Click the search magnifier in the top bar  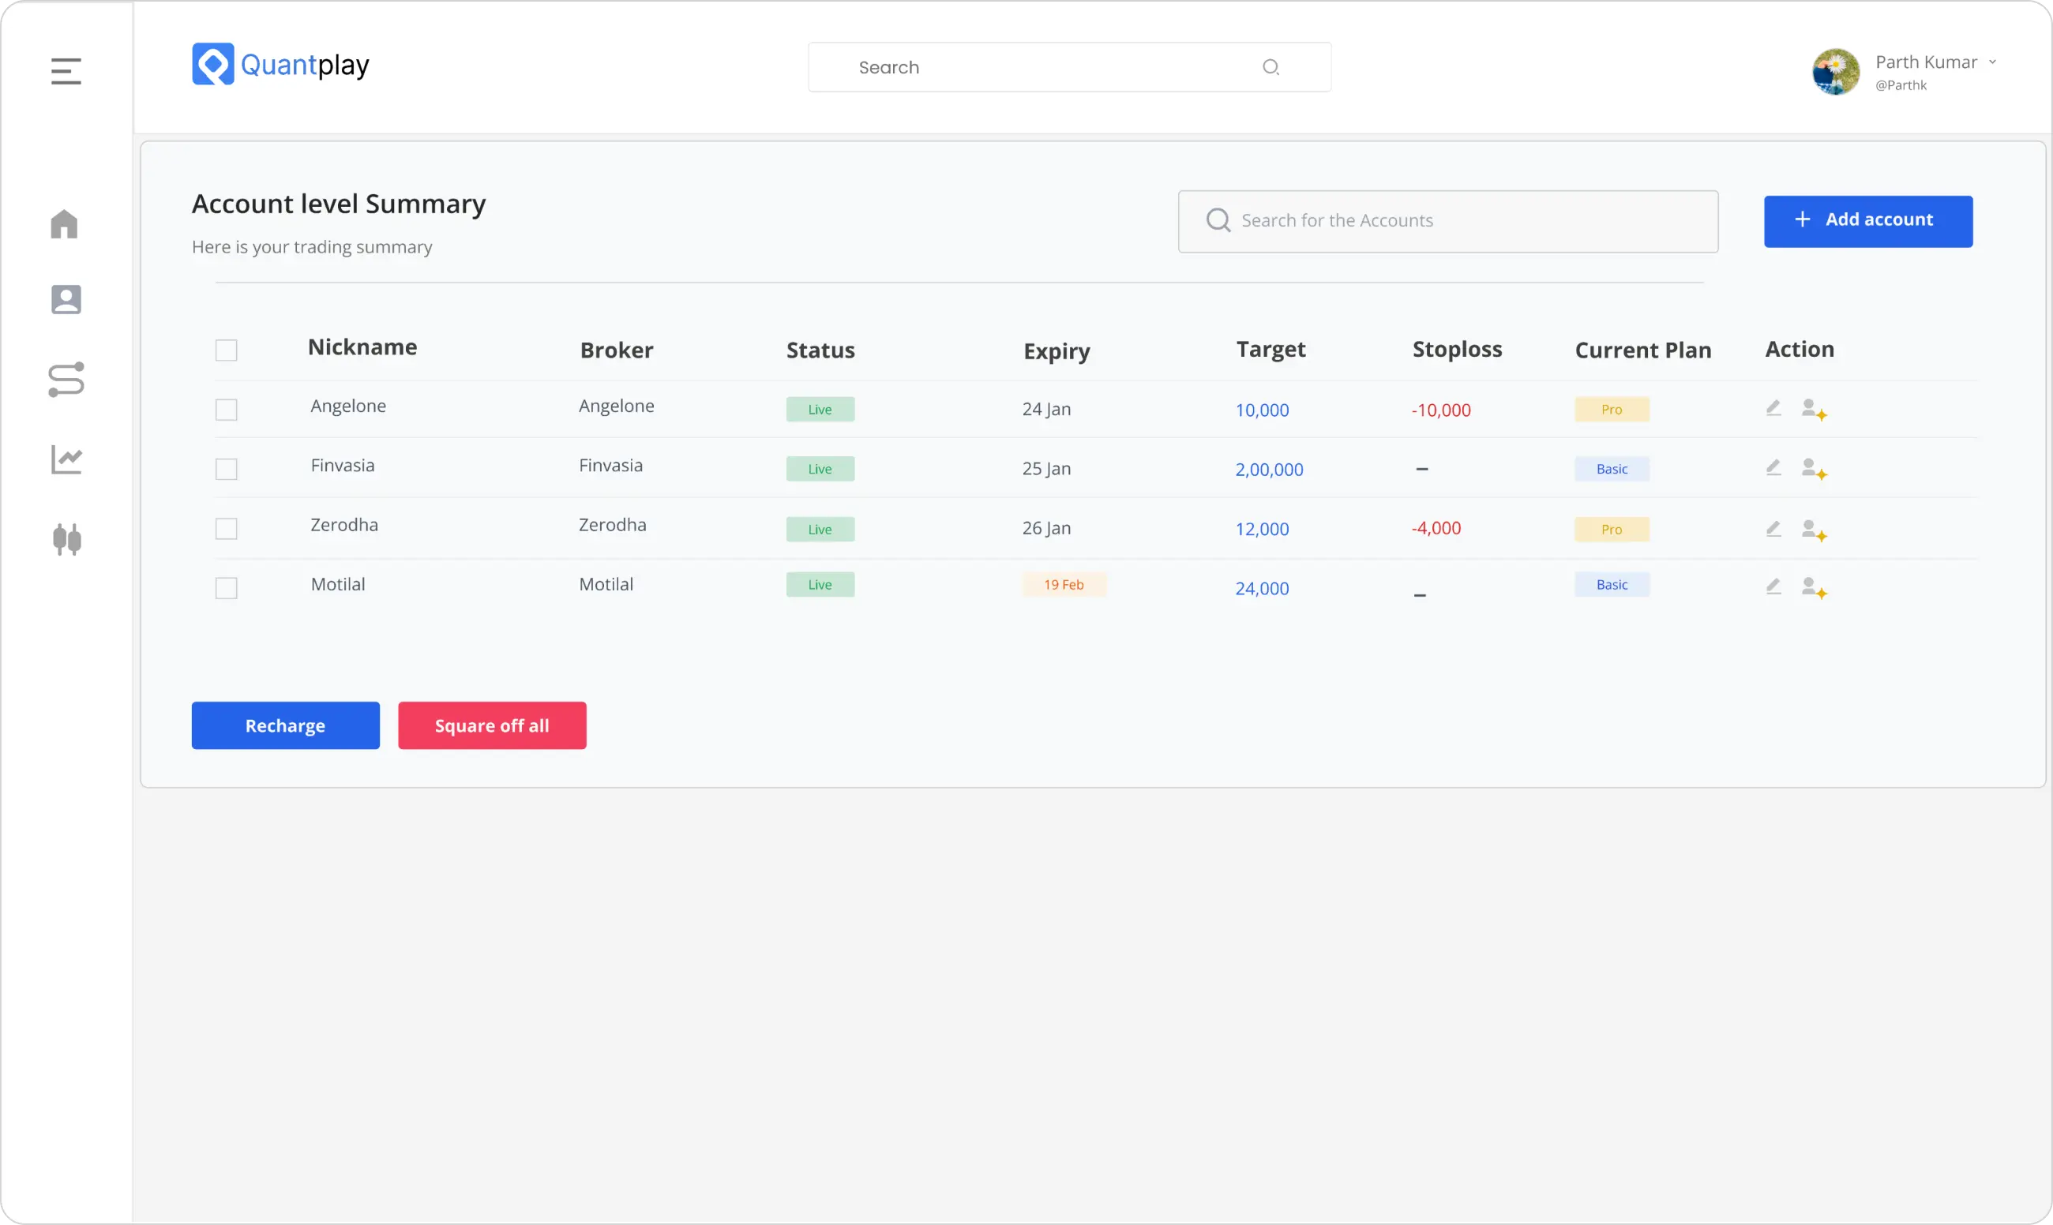(x=1271, y=67)
